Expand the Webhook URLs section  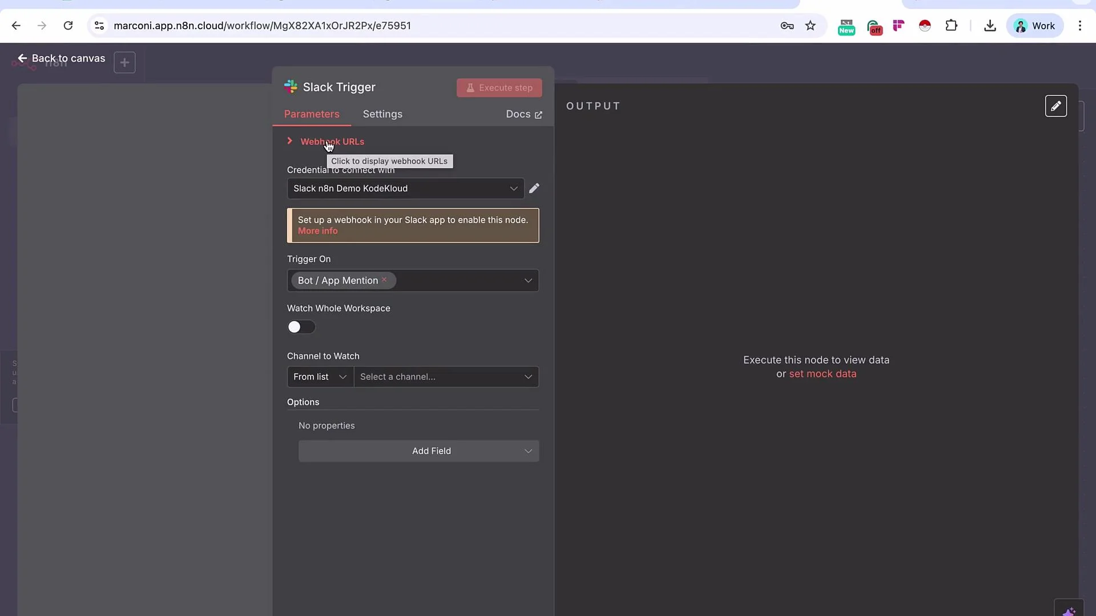tap(332, 141)
